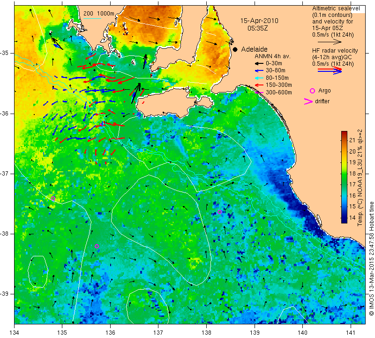Click the magenta 300-600m legend arrow
Screen dimensions: 375x338
259,92
